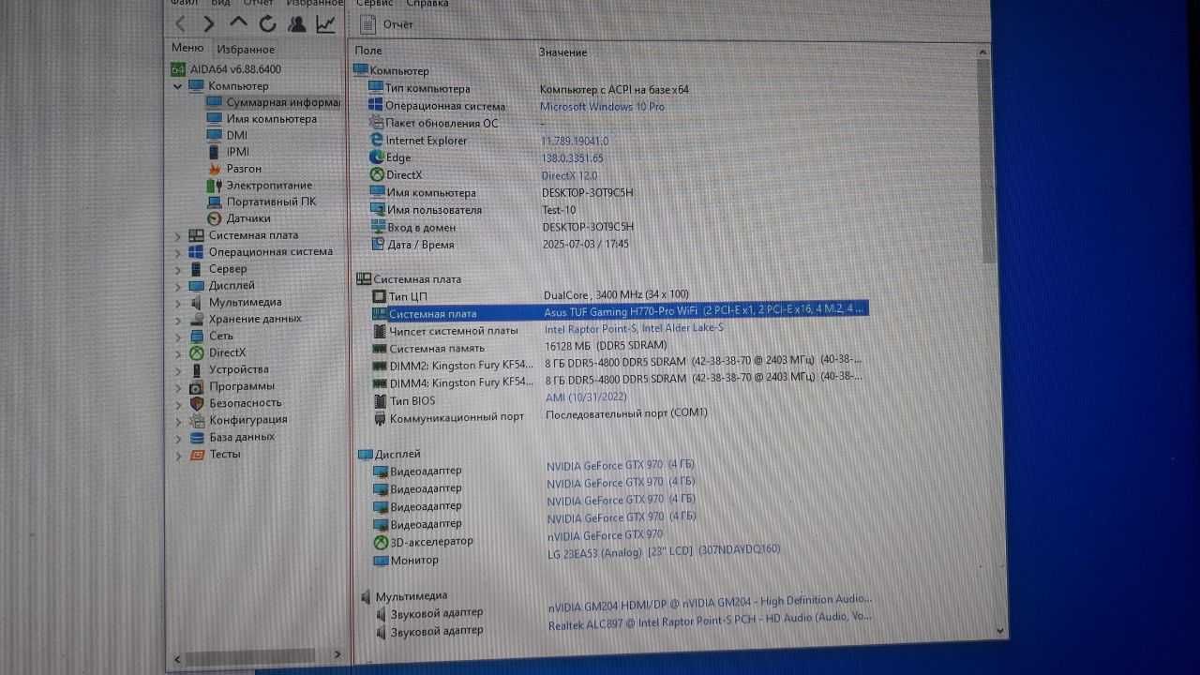Switch to the Избранное tab
The width and height of the screenshot is (1200, 675).
pyautogui.click(x=246, y=49)
